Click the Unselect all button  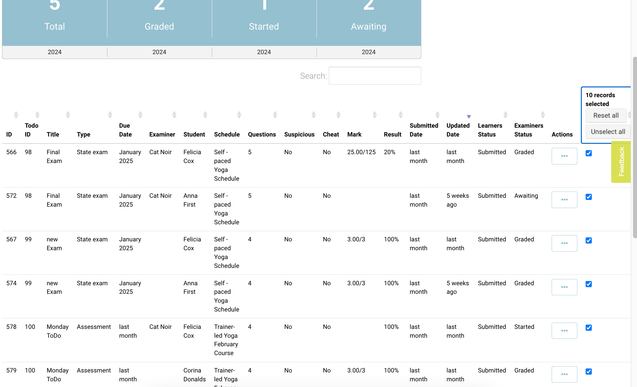(608, 131)
